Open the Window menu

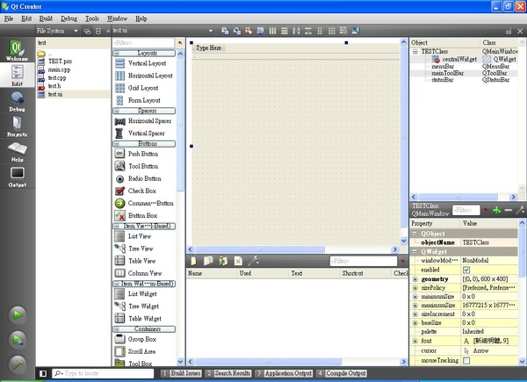point(117,18)
